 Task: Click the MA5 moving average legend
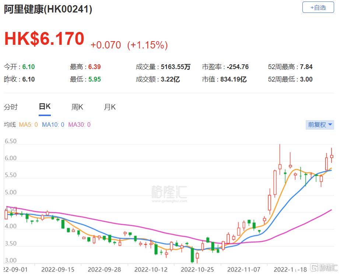point(28,125)
